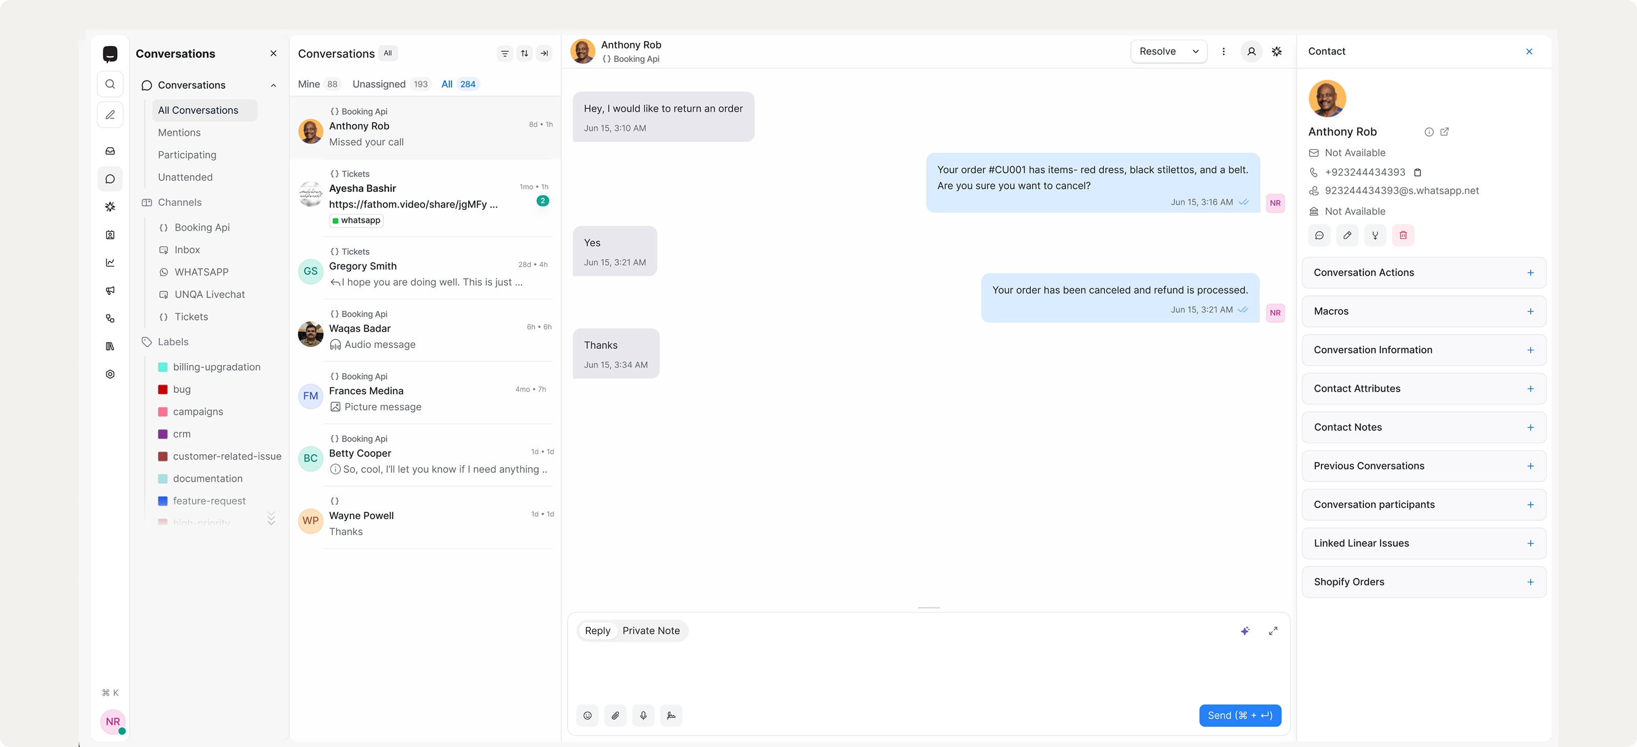Click new message icon under contact details

click(x=1319, y=236)
